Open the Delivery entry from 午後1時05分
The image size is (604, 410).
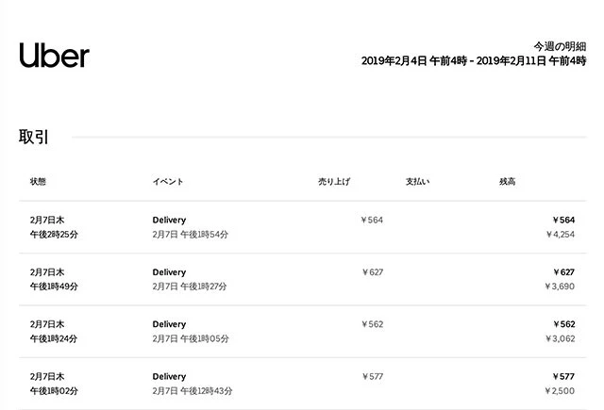[170, 323]
